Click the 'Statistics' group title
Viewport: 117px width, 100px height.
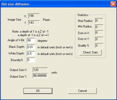[83, 15]
